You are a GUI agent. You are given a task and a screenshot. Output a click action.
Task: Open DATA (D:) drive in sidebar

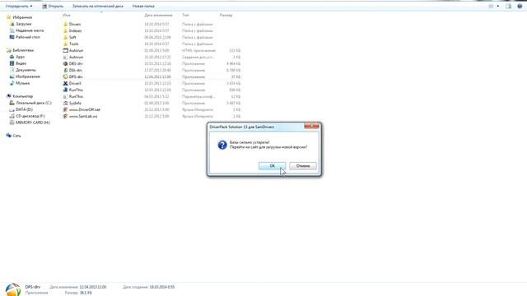point(24,109)
